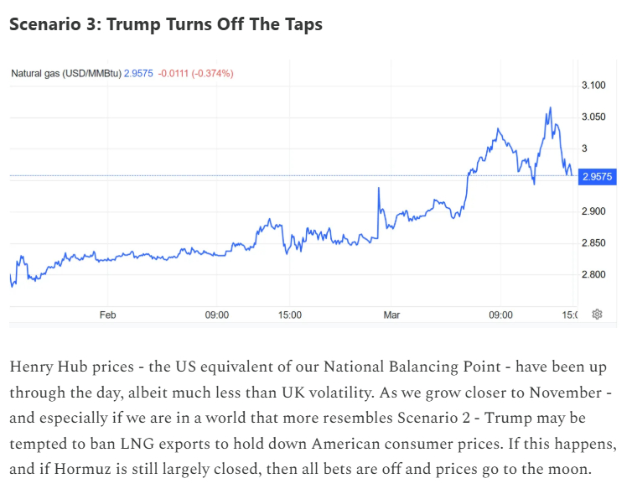Click the highest peak of the price line
Viewport: 632px width, 489px height.
[550, 108]
